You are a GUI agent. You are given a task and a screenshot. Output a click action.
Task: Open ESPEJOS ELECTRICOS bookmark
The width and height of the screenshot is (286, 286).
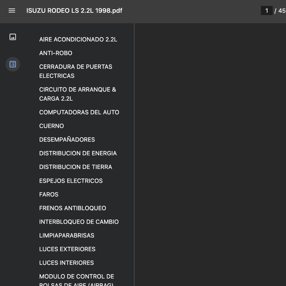pos(71,181)
